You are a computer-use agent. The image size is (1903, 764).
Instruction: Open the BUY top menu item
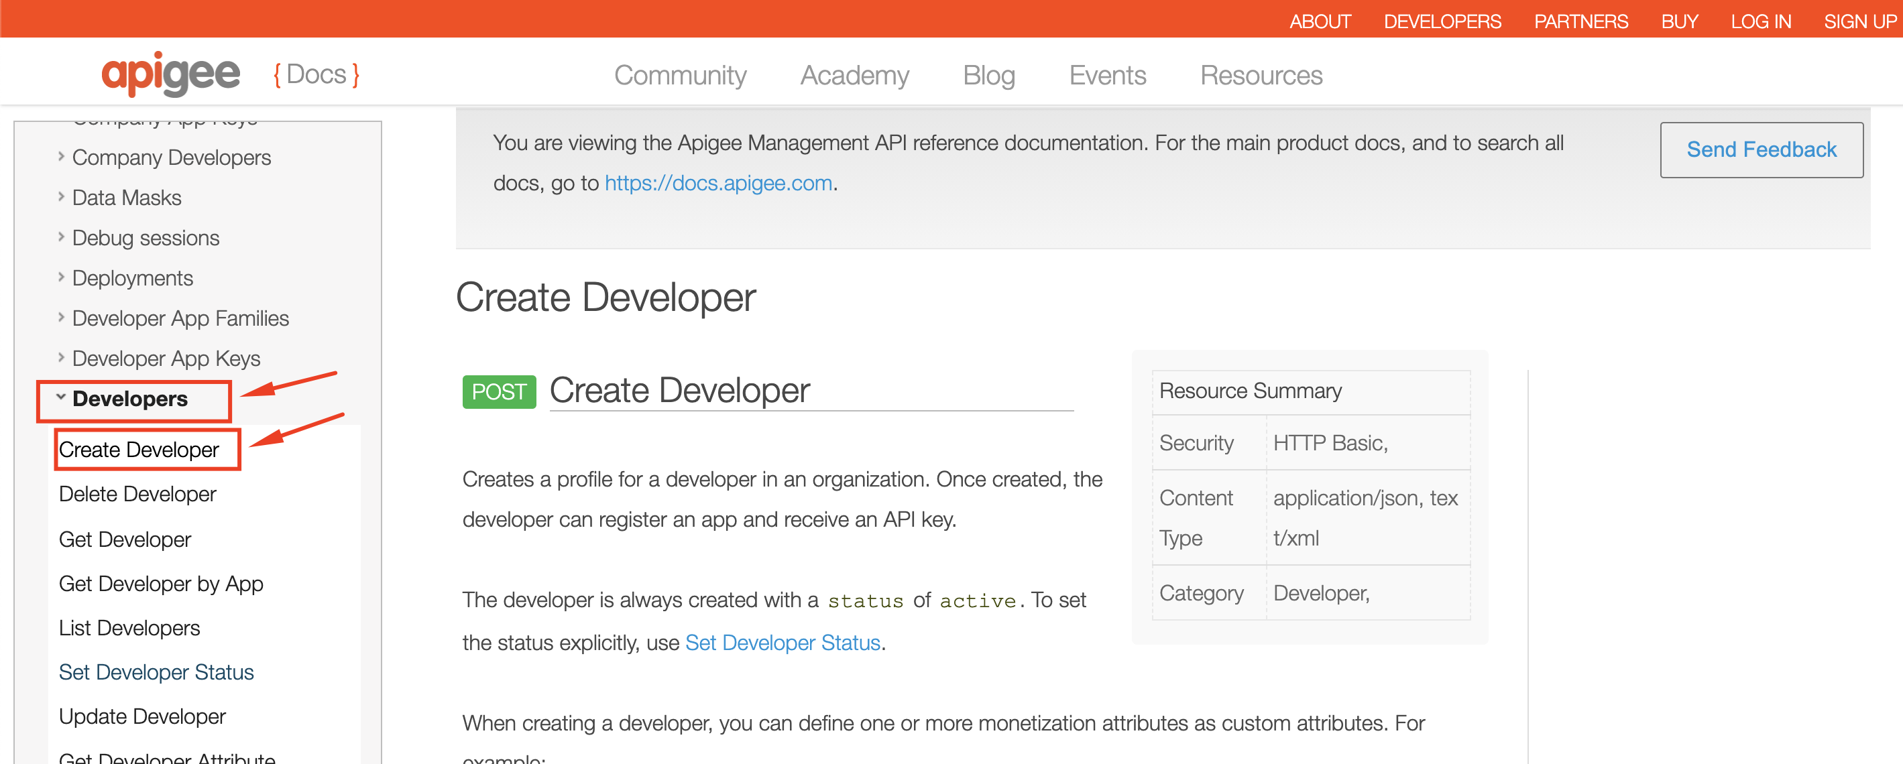pos(1679,21)
